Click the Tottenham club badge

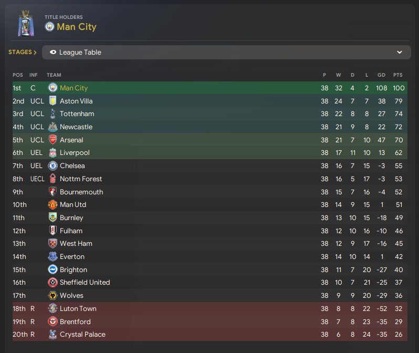click(53, 114)
